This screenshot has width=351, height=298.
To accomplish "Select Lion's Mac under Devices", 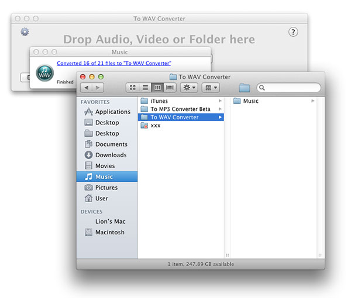I will coord(107,221).
